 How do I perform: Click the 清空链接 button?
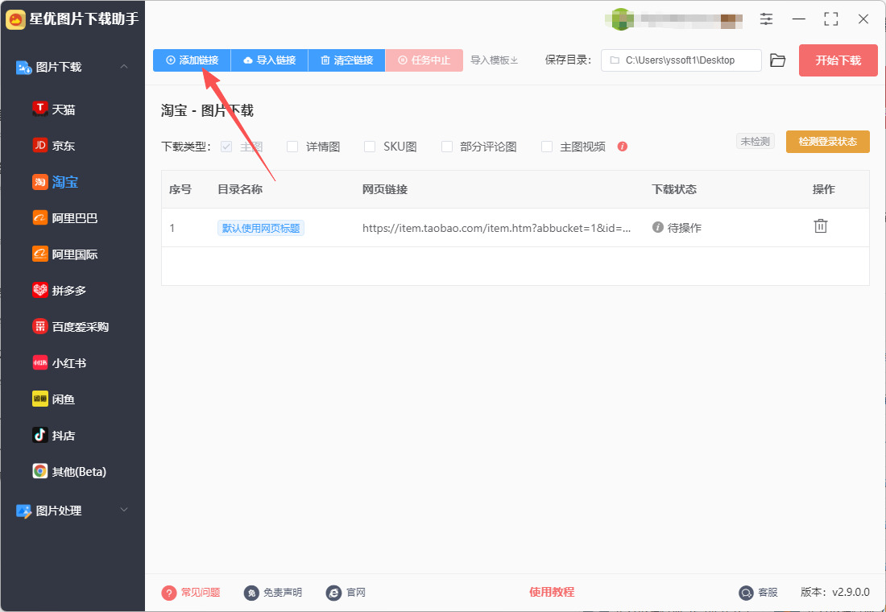347,60
